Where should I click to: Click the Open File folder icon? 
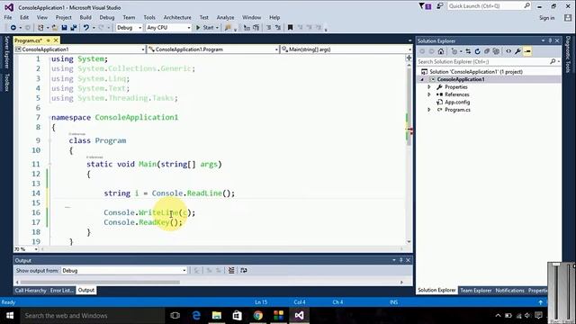pos(55,28)
